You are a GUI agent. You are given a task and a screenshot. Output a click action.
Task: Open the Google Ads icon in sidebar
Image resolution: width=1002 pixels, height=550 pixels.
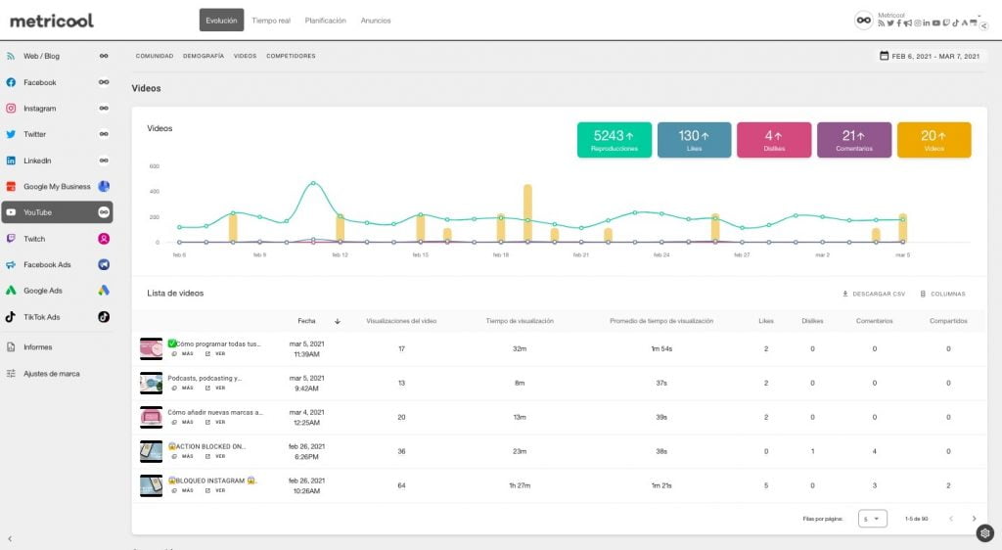pos(11,291)
